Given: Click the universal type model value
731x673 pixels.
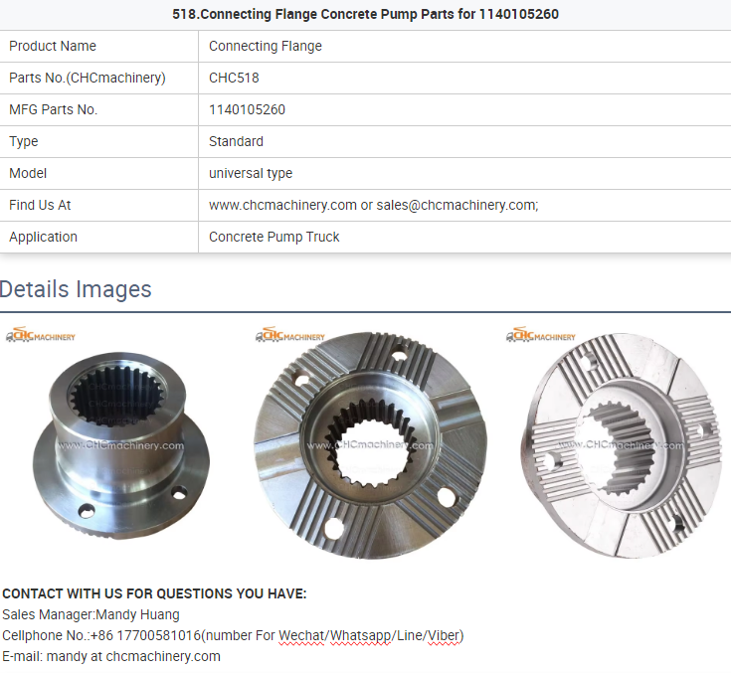Looking at the screenshot, I should pos(251,173).
